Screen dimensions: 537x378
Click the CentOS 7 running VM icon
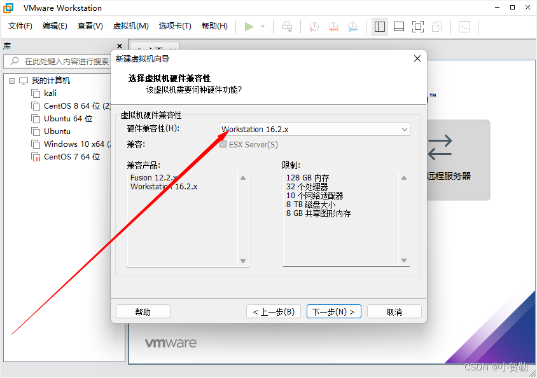[x=36, y=157]
